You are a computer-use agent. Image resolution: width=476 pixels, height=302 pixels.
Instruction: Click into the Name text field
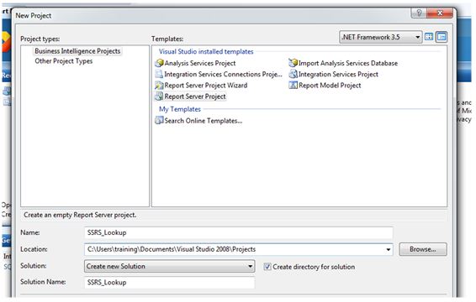point(239,232)
